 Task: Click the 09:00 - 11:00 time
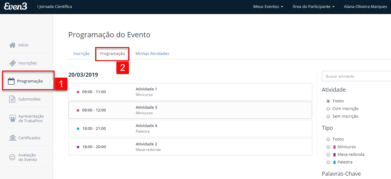click(94, 92)
